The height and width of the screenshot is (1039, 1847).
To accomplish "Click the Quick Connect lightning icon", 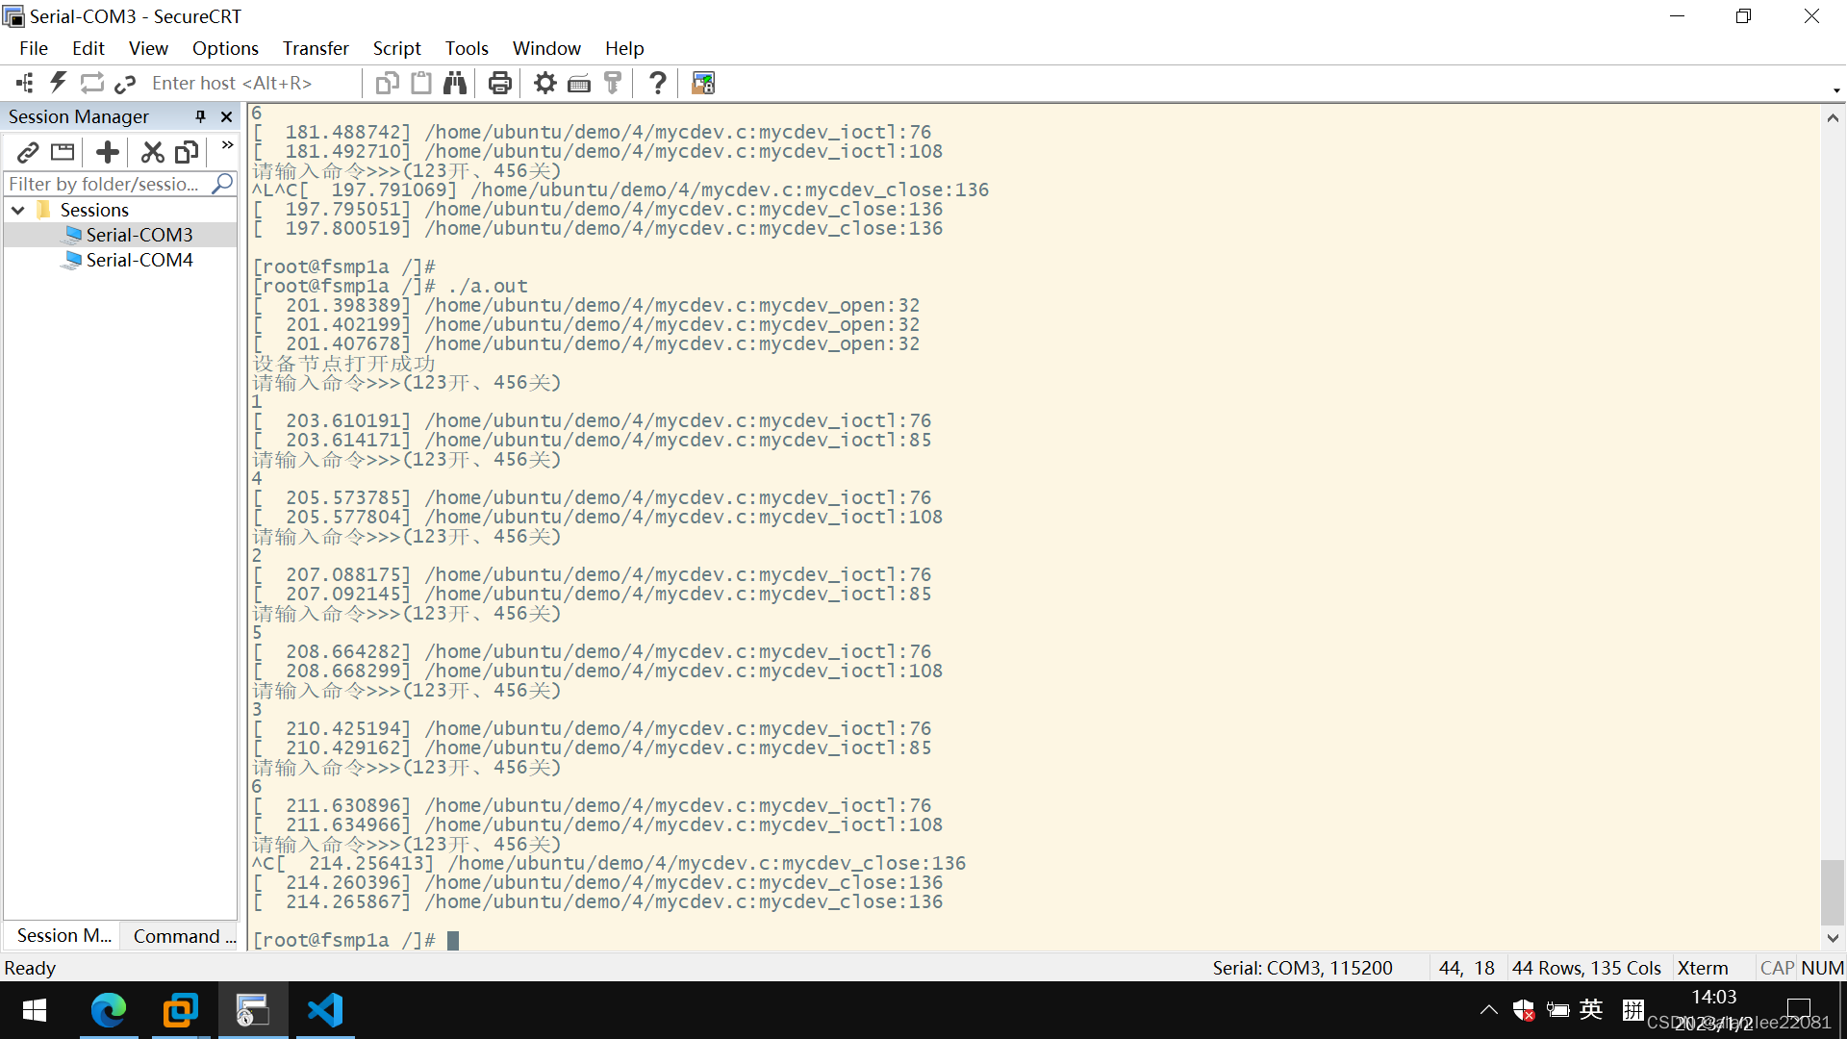I will pyautogui.click(x=59, y=83).
